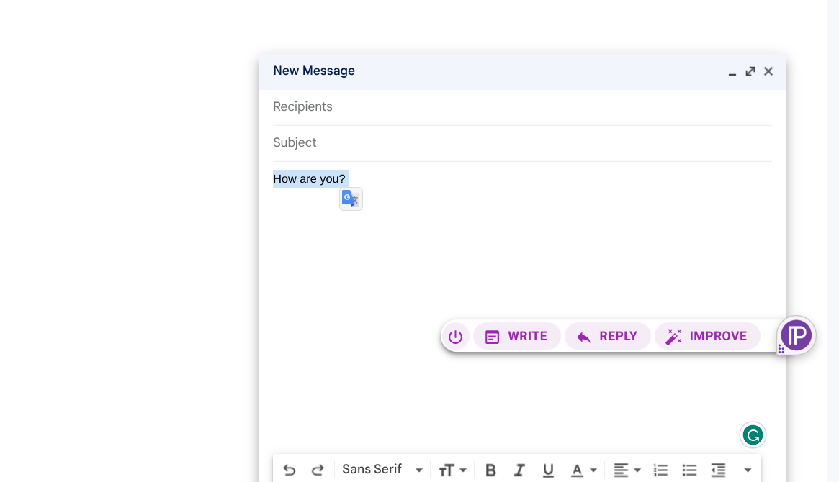Open the align options dropdown

coord(627,470)
